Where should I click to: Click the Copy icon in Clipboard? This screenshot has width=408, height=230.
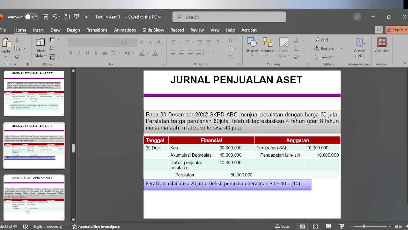click(x=17, y=49)
